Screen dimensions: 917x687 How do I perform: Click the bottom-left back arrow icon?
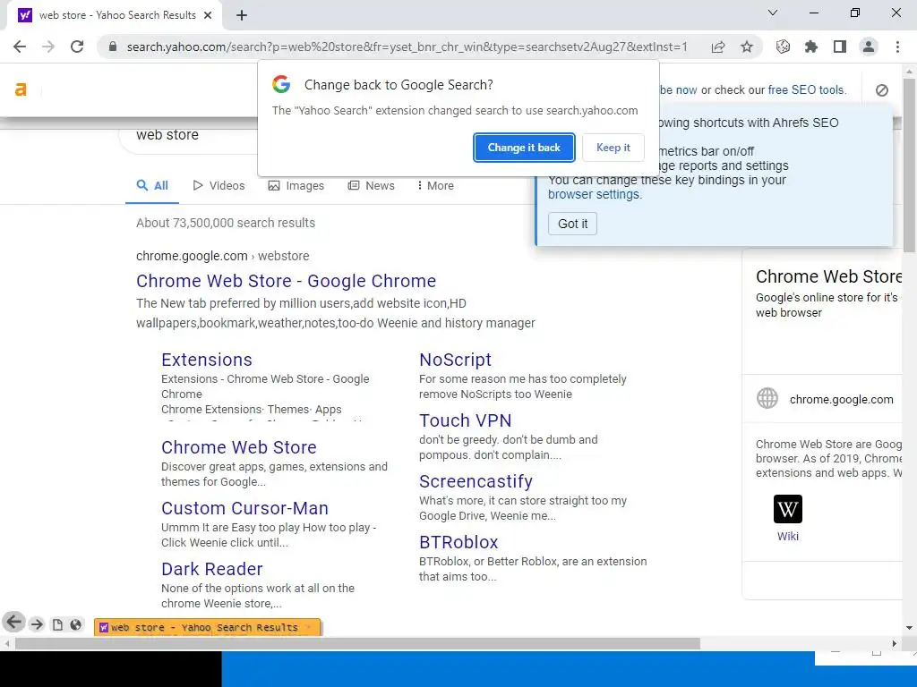[x=13, y=623]
